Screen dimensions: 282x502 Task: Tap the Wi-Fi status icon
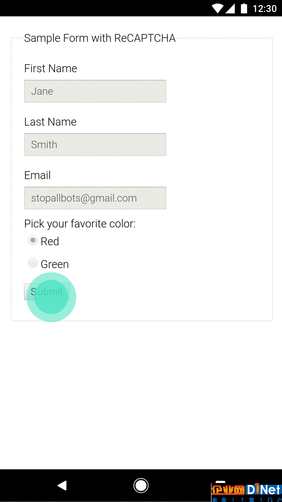218,8
